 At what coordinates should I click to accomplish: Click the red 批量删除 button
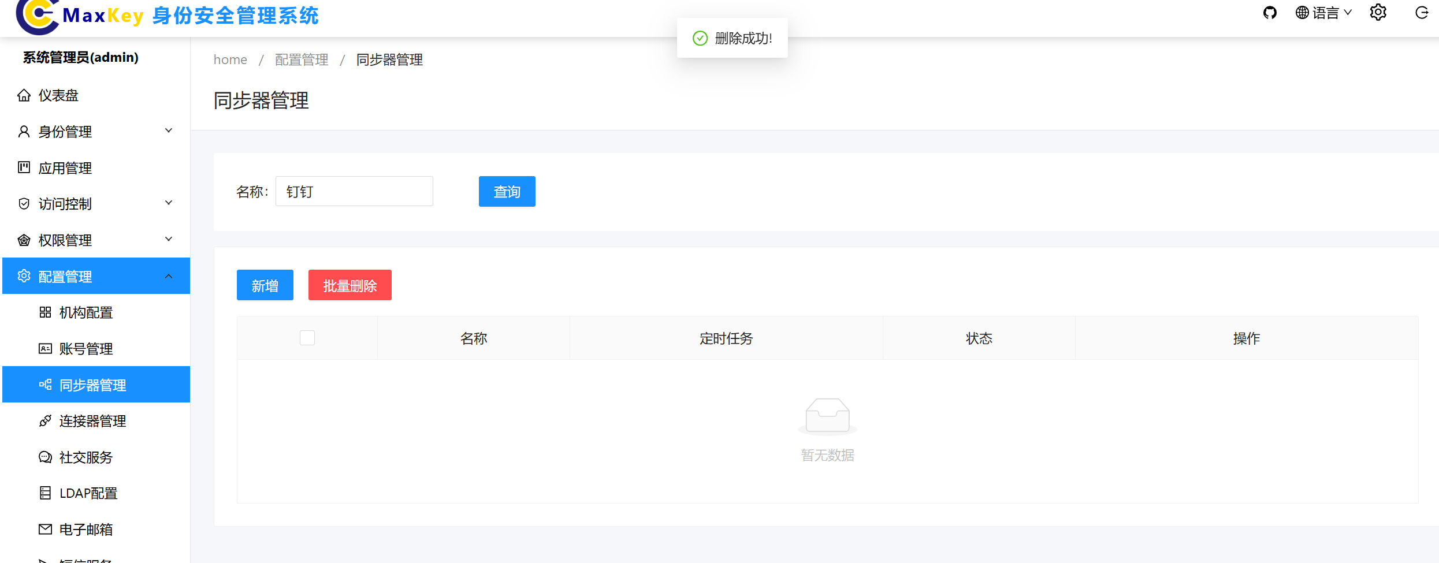point(349,285)
